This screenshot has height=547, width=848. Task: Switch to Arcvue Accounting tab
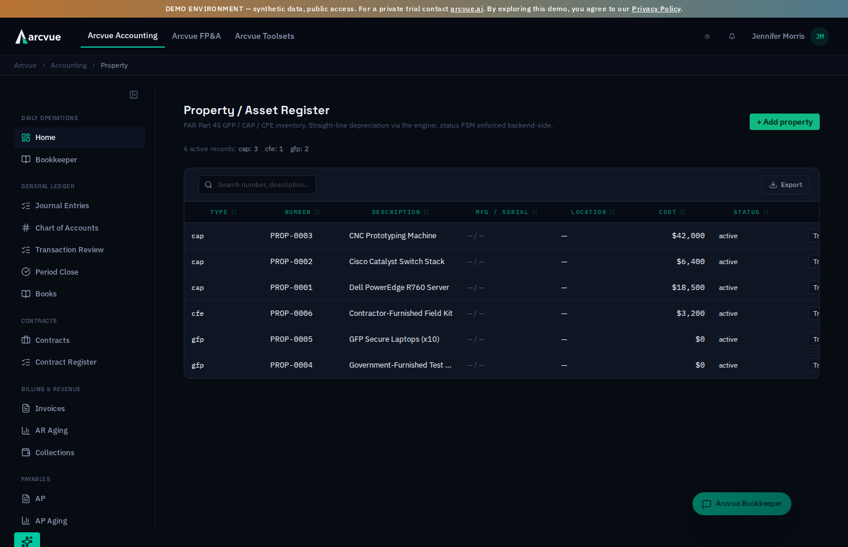click(122, 36)
